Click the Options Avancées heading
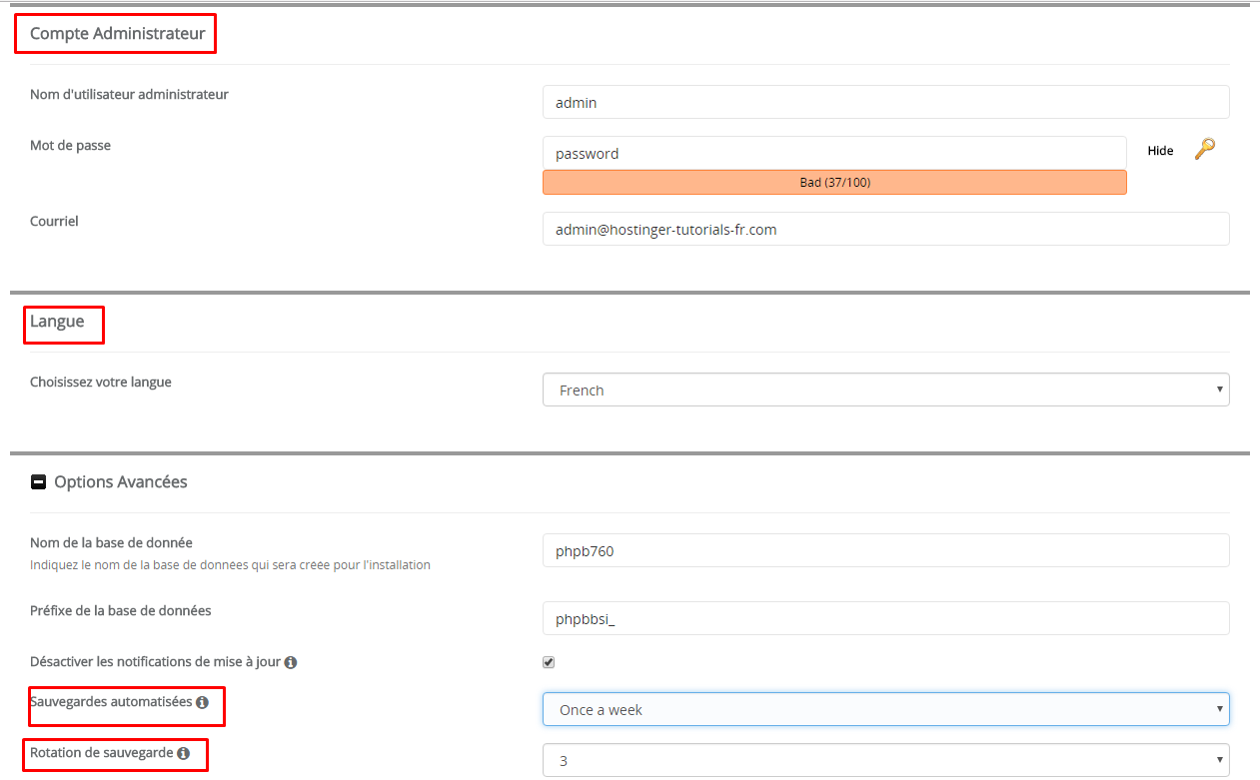Screen dimensions: 1260x780 click(x=121, y=482)
